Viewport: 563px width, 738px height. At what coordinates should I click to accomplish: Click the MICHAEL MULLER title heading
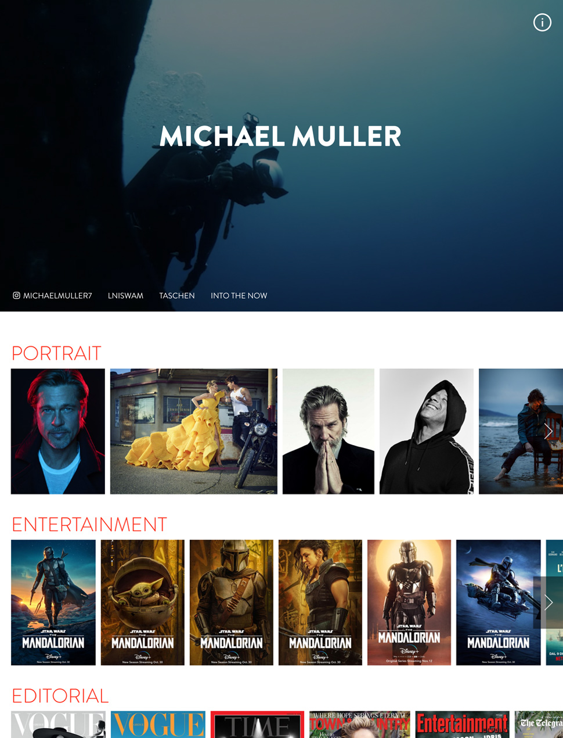pos(280,137)
